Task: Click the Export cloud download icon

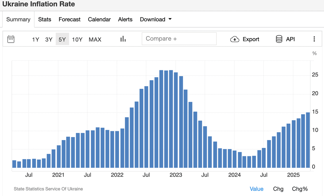Action: click(235, 39)
